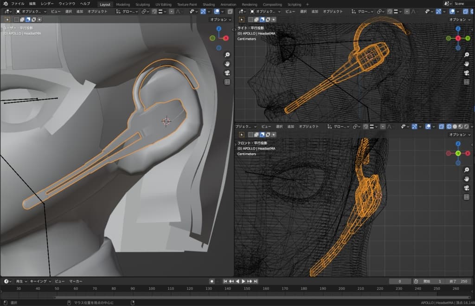Open the レンダー menu
This screenshot has height=306, width=475.
[x=47, y=4]
